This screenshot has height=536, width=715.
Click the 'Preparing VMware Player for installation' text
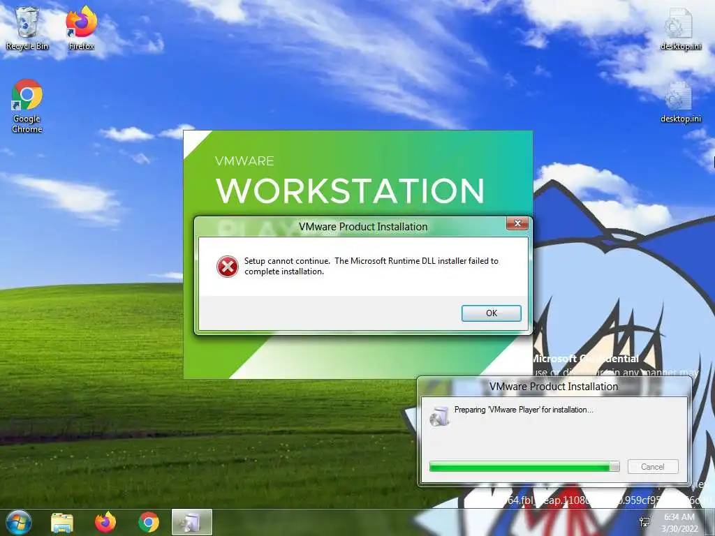[524, 410]
